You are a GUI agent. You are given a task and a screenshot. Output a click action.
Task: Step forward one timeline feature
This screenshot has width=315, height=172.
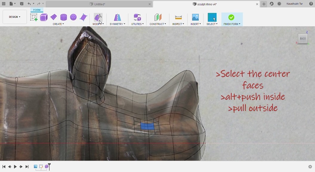(21, 167)
